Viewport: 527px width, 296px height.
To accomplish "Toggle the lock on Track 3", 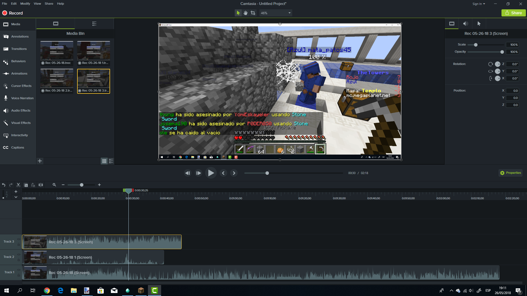I will [x=19, y=244].
